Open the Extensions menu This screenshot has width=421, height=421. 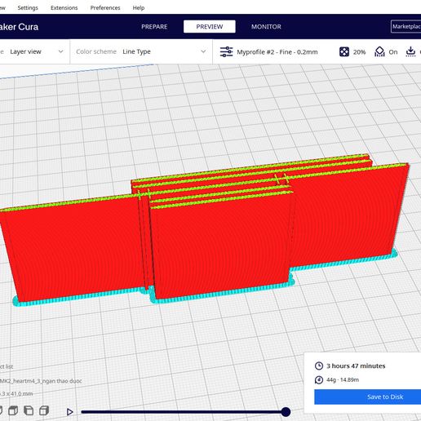pyautogui.click(x=64, y=8)
